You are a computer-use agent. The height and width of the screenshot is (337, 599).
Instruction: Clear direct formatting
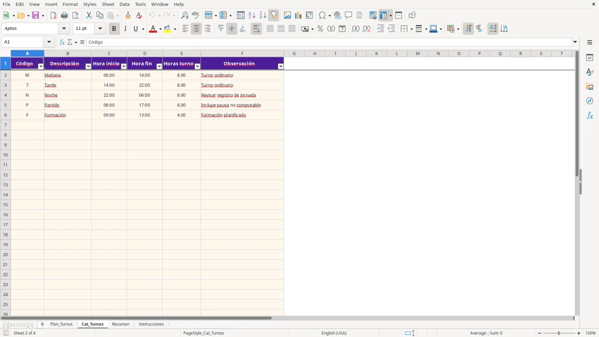tap(139, 15)
